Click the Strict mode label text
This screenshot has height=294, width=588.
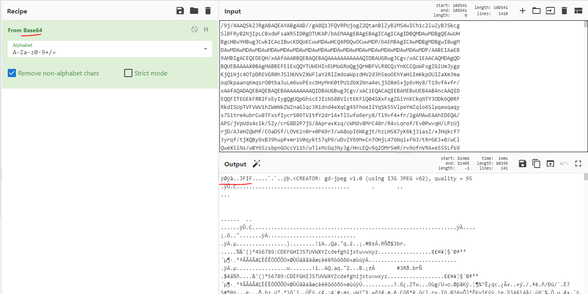(151, 73)
